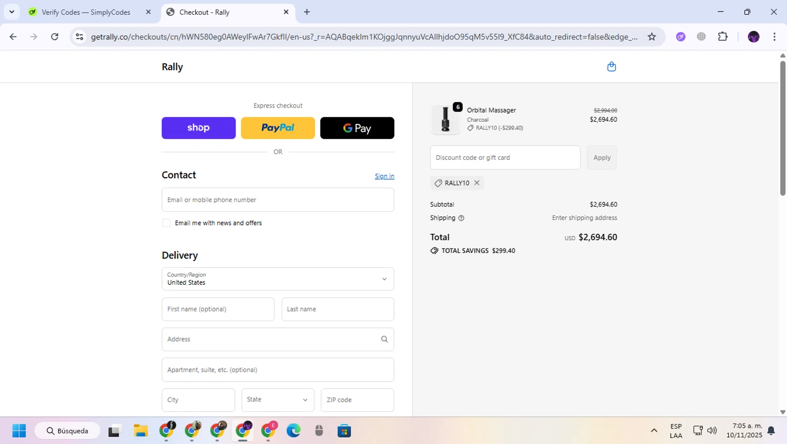Open a new browser tab
The width and height of the screenshot is (787, 444).
tap(307, 12)
